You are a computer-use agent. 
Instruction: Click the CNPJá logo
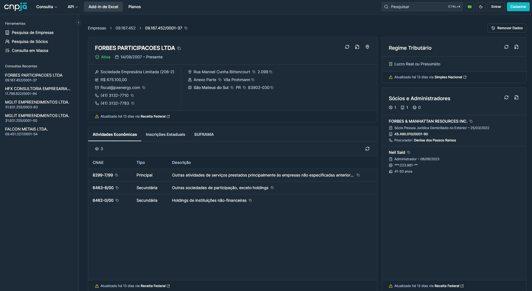pyautogui.click(x=16, y=6)
